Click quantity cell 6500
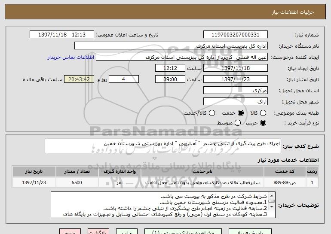Screen dimensions: 331x234 click(77, 182)
